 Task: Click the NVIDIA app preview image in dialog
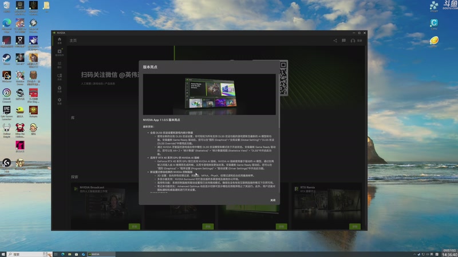[x=209, y=94]
